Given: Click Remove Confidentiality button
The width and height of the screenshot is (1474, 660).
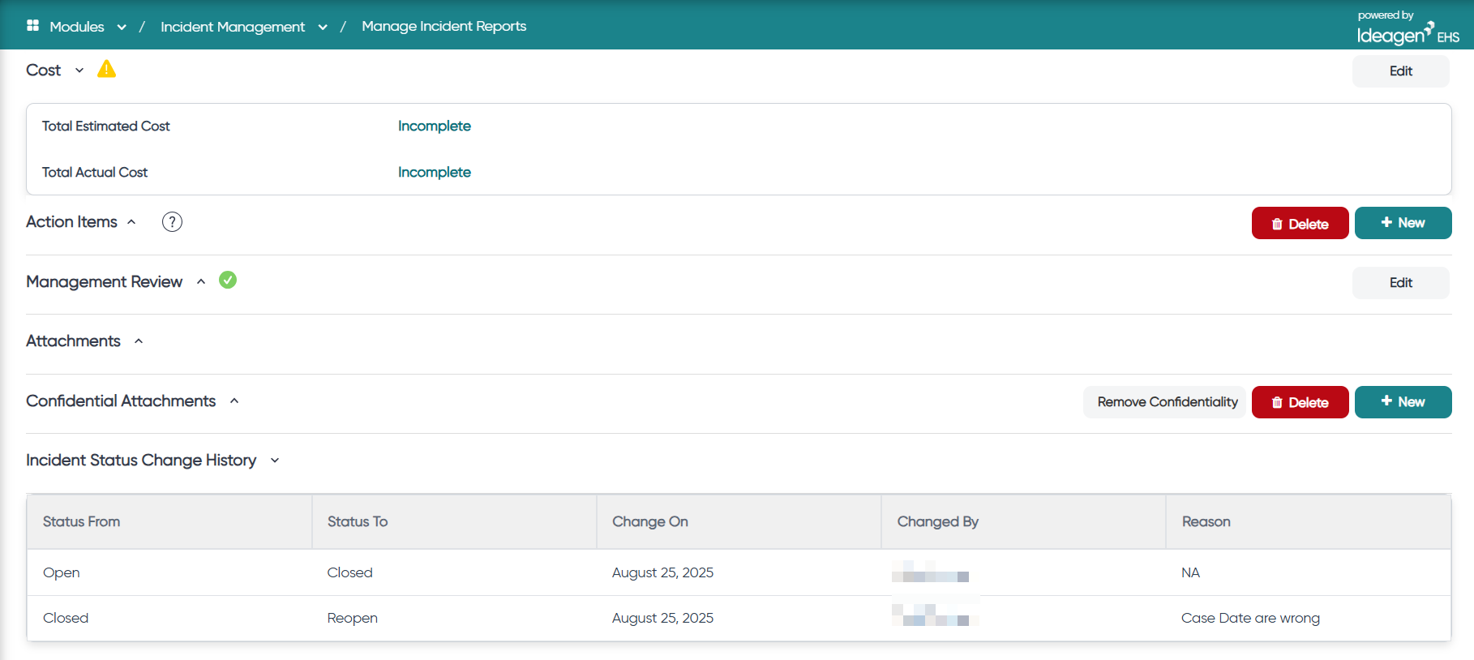Looking at the screenshot, I should [x=1164, y=402].
